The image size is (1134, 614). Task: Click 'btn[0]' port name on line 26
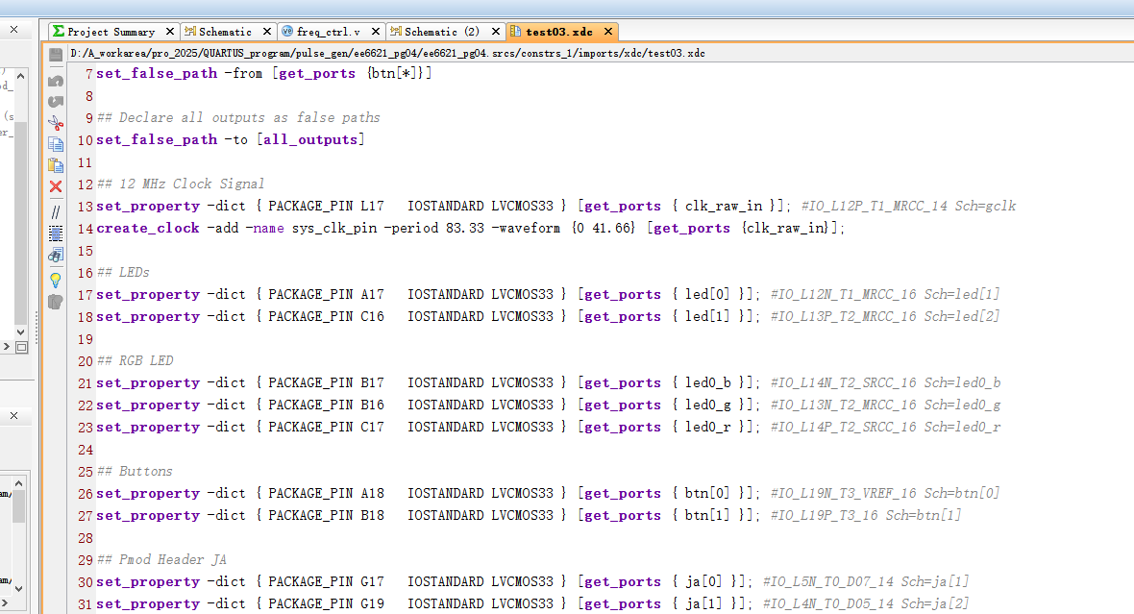click(x=707, y=493)
